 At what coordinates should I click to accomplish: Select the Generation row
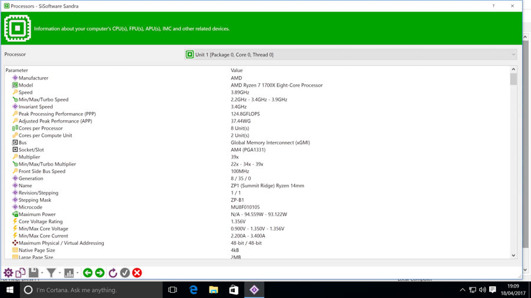[257, 178]
